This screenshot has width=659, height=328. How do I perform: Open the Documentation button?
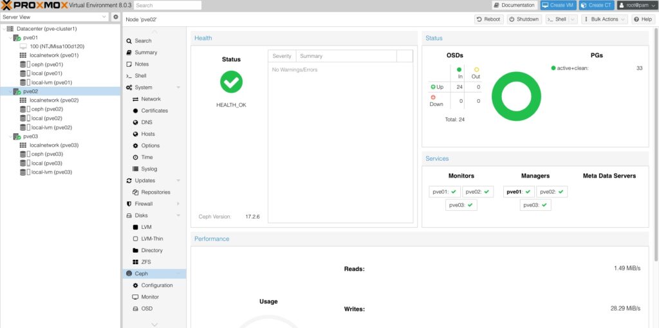point(514,5)
